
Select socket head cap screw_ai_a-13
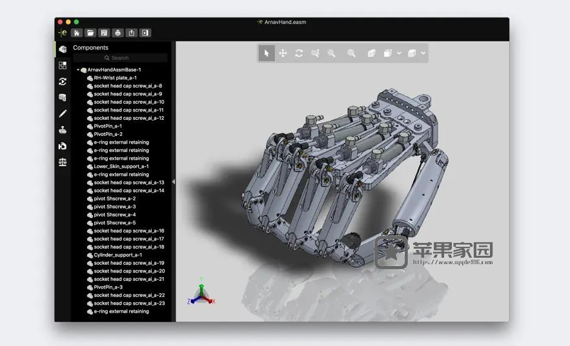129,182
